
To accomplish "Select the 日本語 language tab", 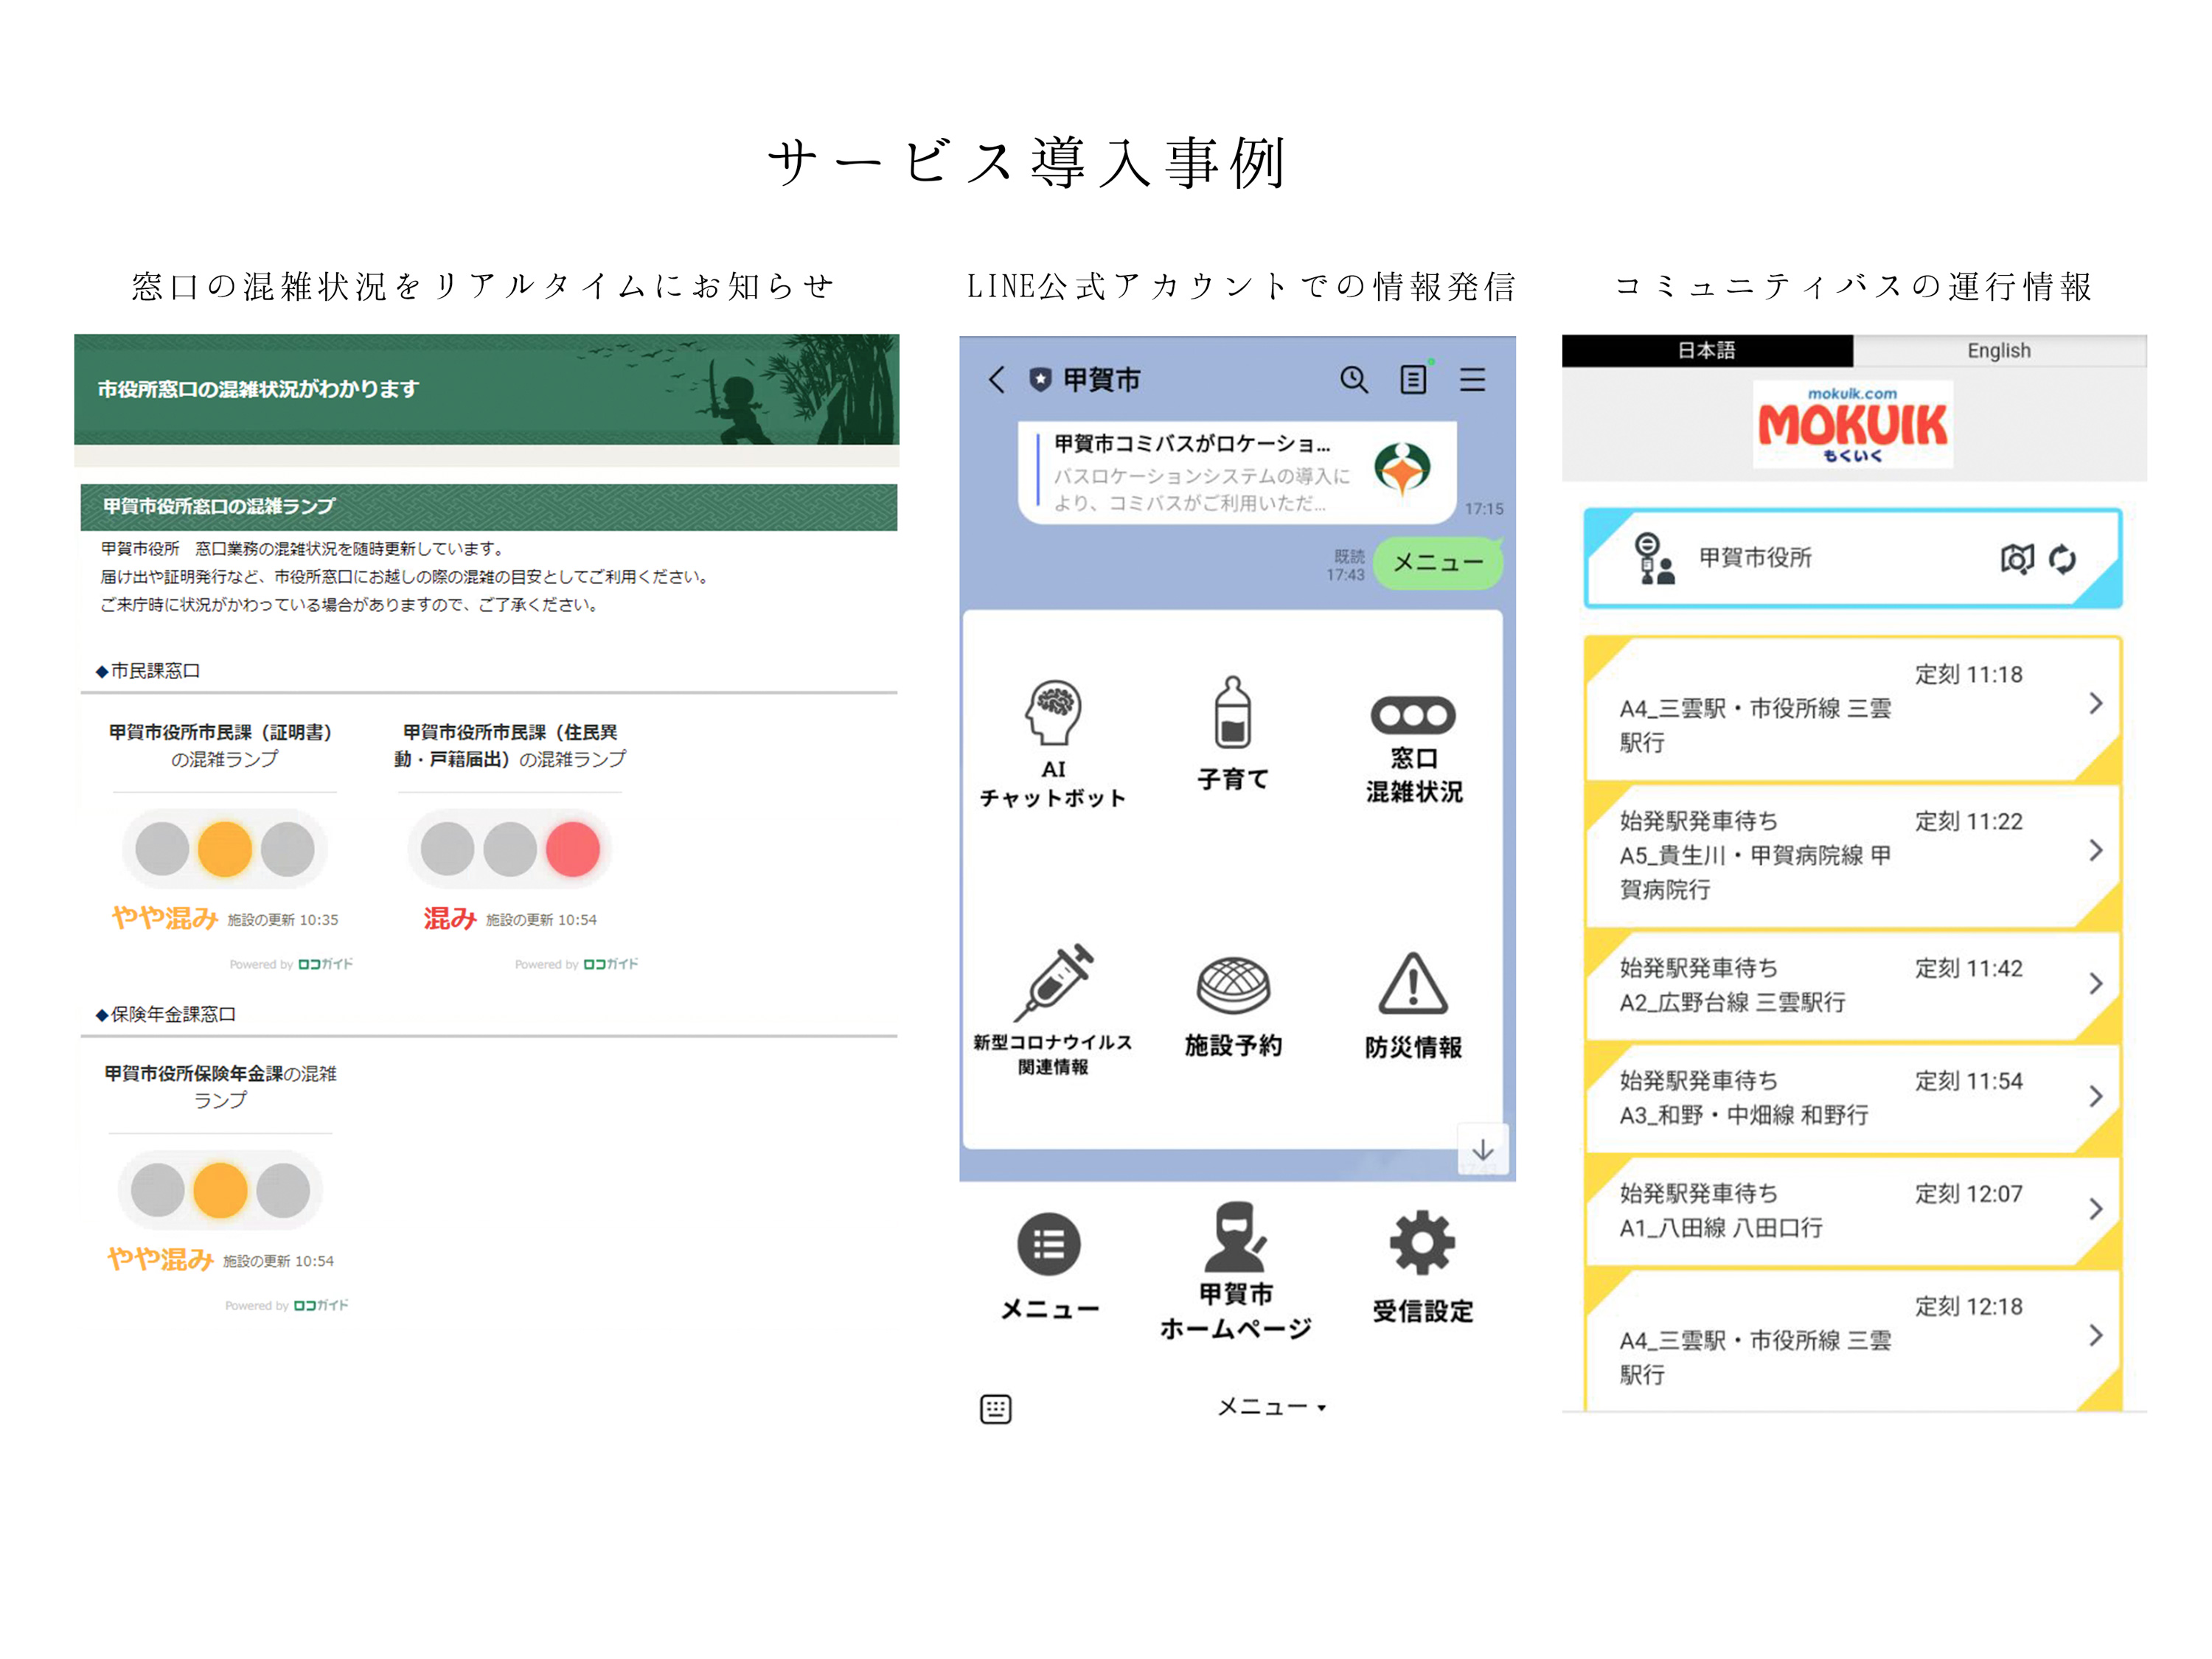I will (x=1706, y=350).
